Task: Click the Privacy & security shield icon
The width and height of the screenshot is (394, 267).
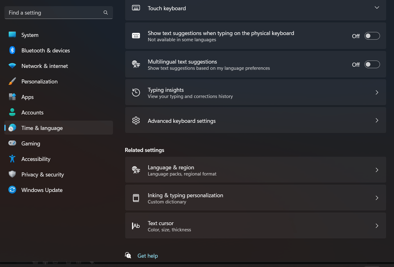Action: [x=12, y=174]
